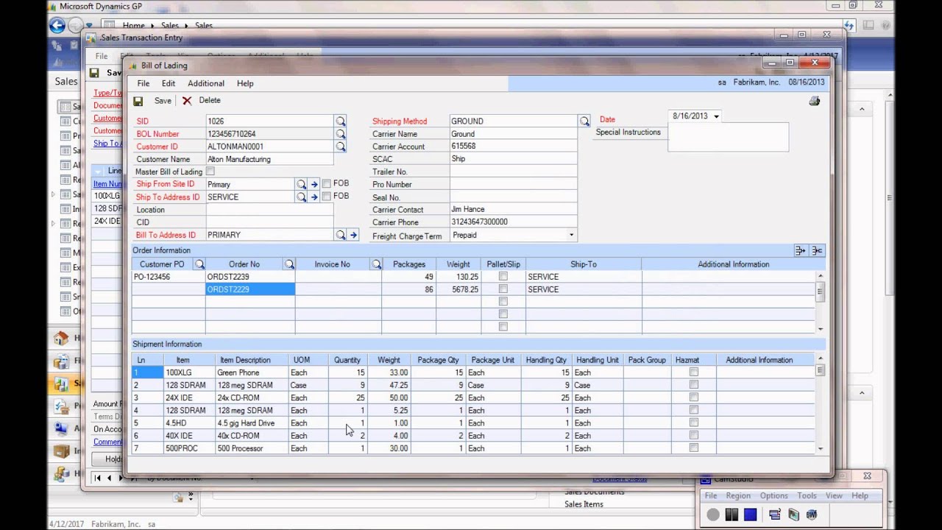This screenshot has height=530, width=942.
Task: Click the Location input field
Action: [x=269, y=210]
